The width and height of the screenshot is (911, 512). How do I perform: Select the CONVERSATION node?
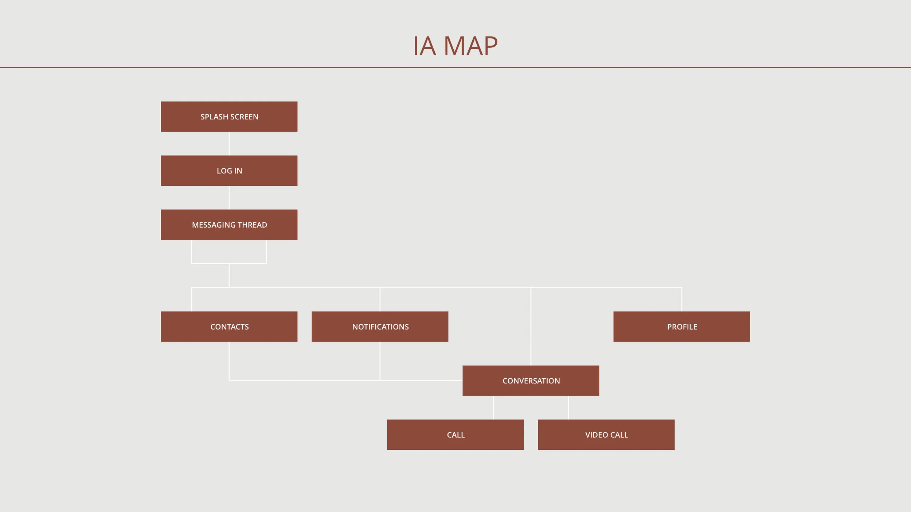point(531,381)
